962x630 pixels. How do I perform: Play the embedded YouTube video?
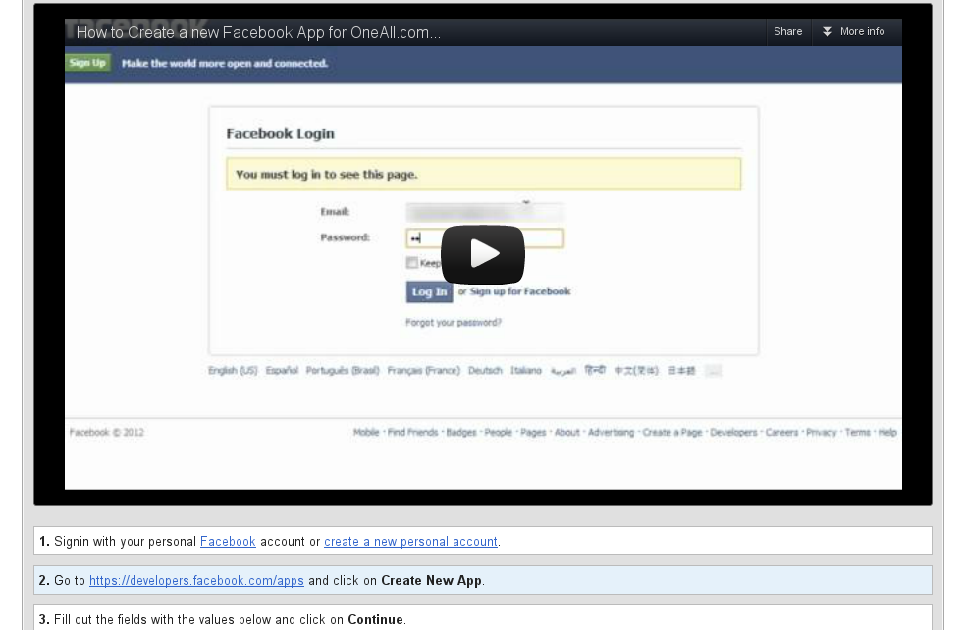[x=483, y=254]
